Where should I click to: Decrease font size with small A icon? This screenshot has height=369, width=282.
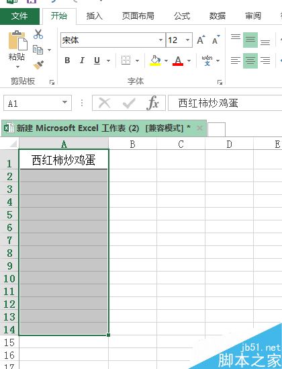pyautogui.click(x=216, y=40)
